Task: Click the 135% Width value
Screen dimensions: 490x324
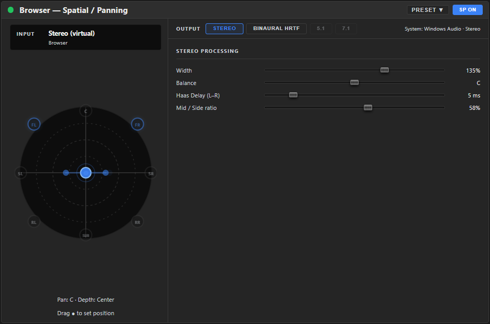Action: coord(473,71)
